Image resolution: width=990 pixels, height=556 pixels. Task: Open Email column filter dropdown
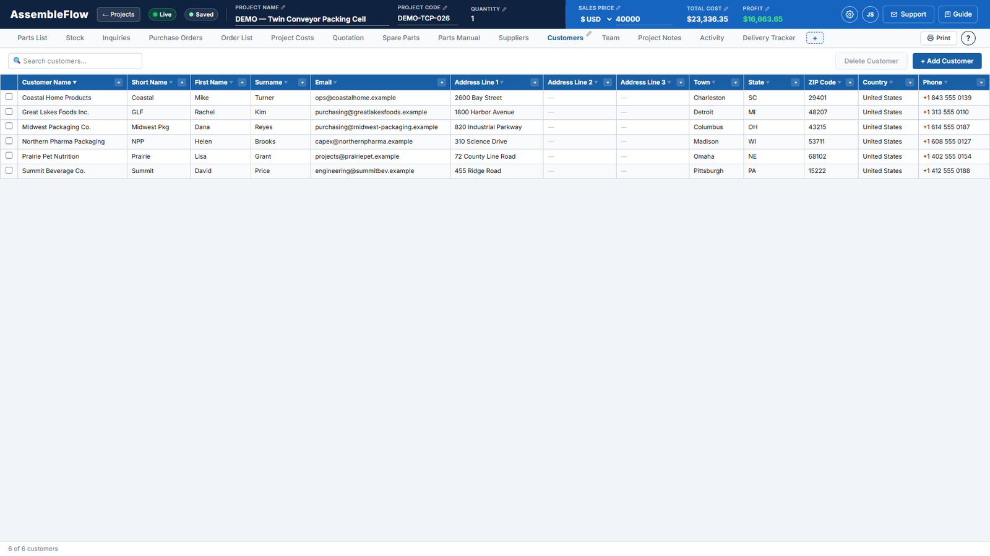(x=442, y=83)
